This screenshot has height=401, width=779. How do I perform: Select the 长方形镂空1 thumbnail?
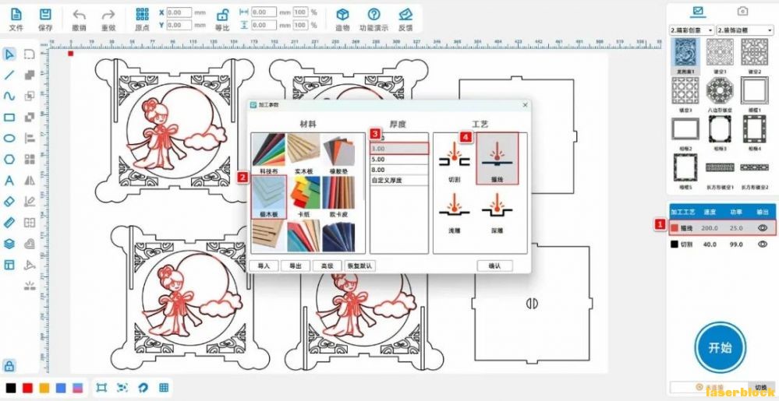720,167
